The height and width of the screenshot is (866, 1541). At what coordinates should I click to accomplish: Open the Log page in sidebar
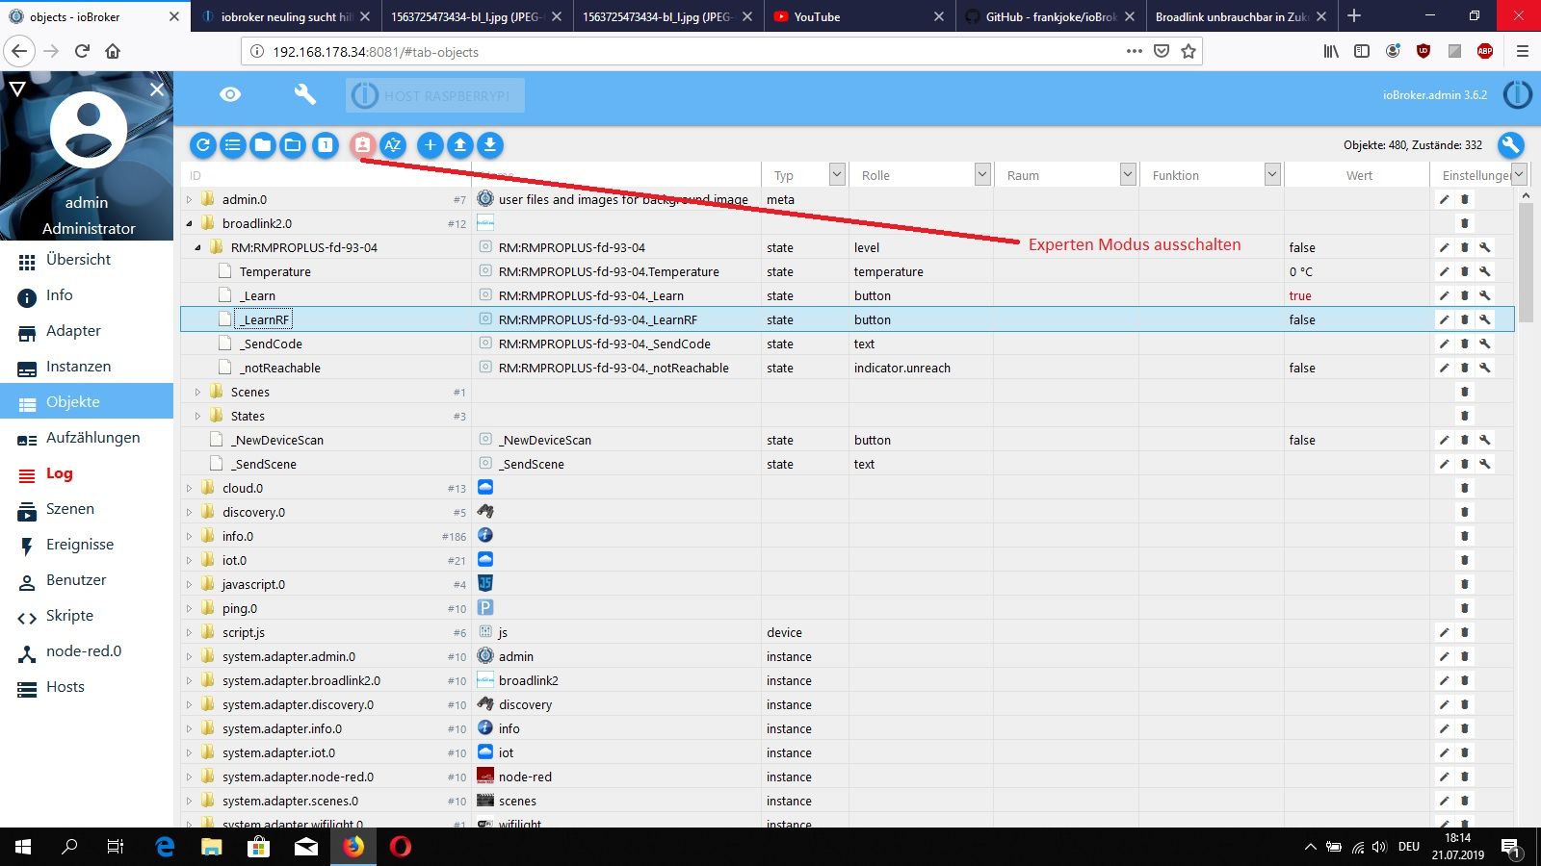[87, 473]
